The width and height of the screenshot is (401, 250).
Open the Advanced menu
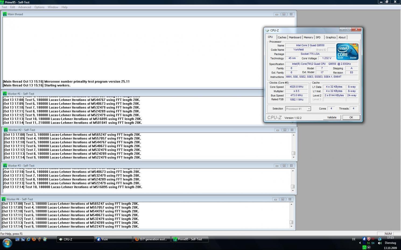tap(24, 7)
